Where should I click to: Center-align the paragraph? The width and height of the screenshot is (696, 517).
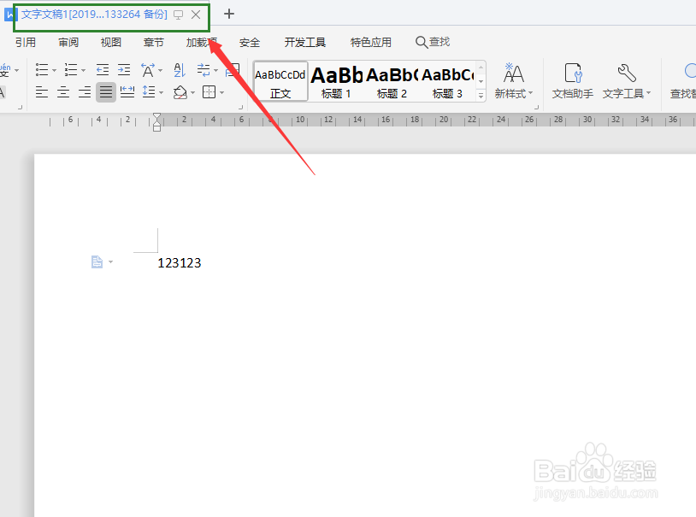(63, 92)
